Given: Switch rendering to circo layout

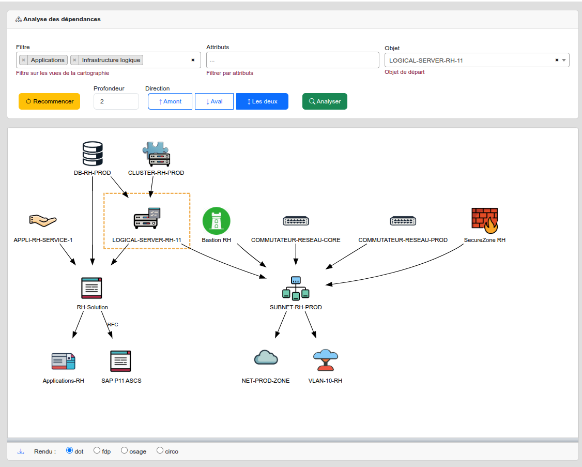Looking at the screenshot, I should [160, 450].
